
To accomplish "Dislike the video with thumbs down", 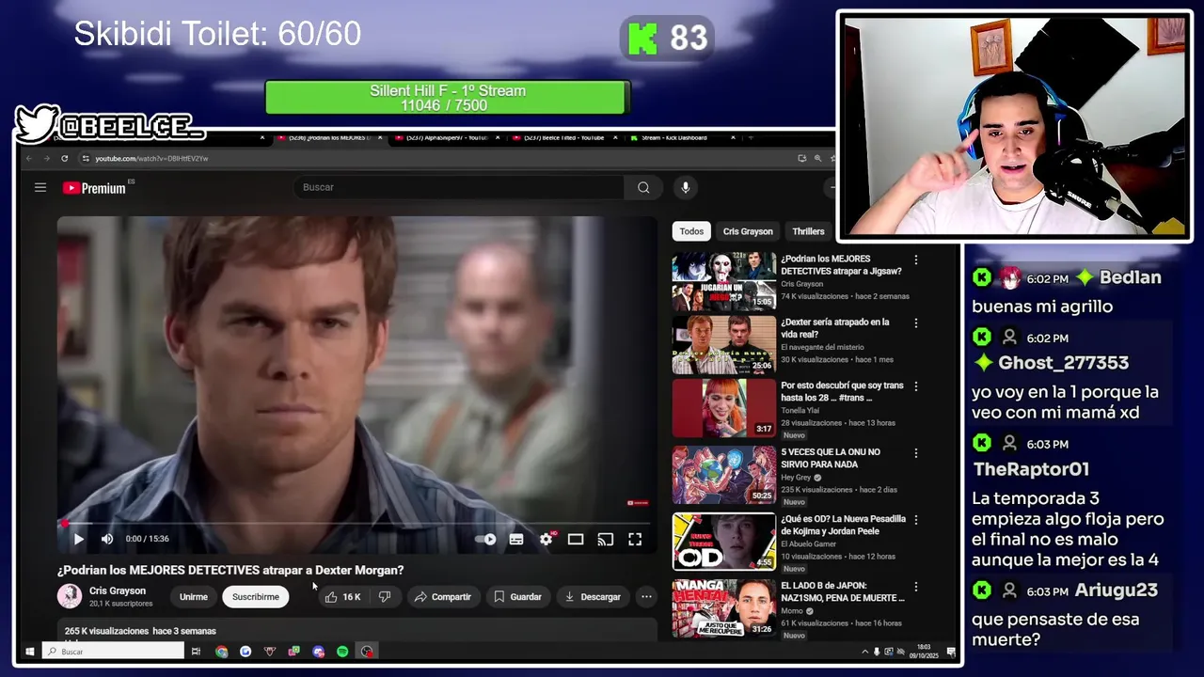I will 384,596.
